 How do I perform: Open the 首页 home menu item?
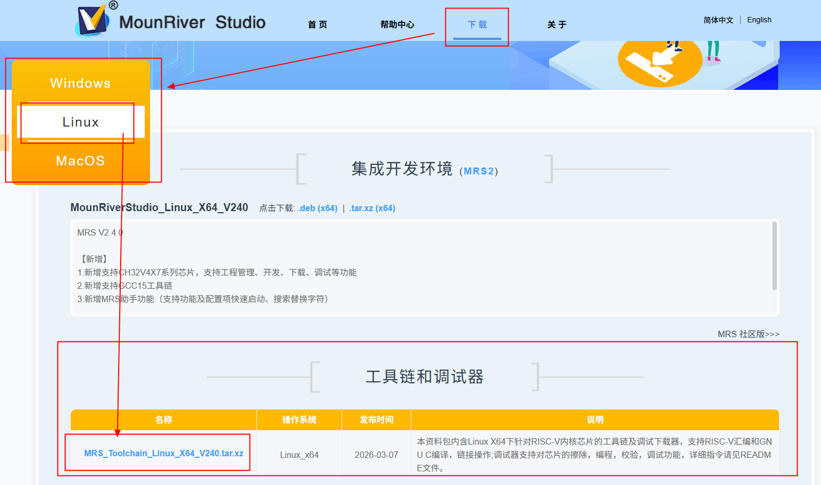point(318,24)
